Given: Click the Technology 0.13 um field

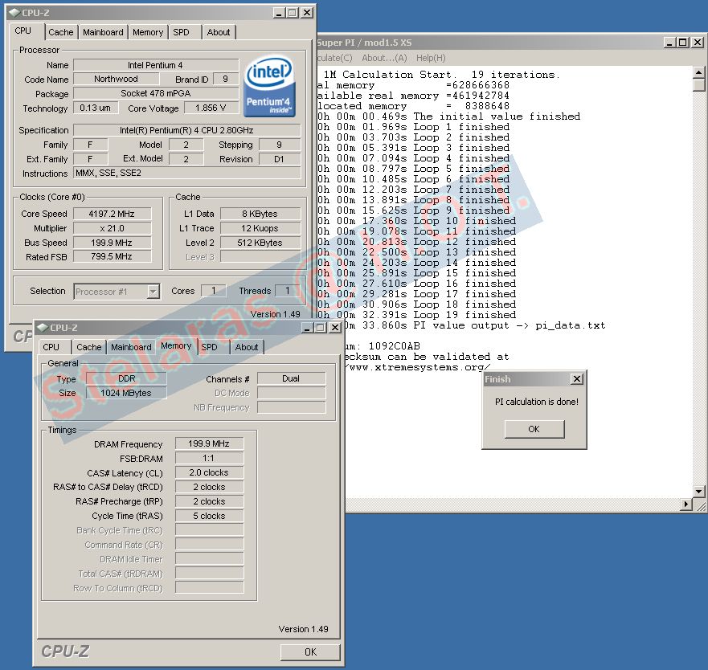Looking at the screenshot, I should click(x=96, y=108).
